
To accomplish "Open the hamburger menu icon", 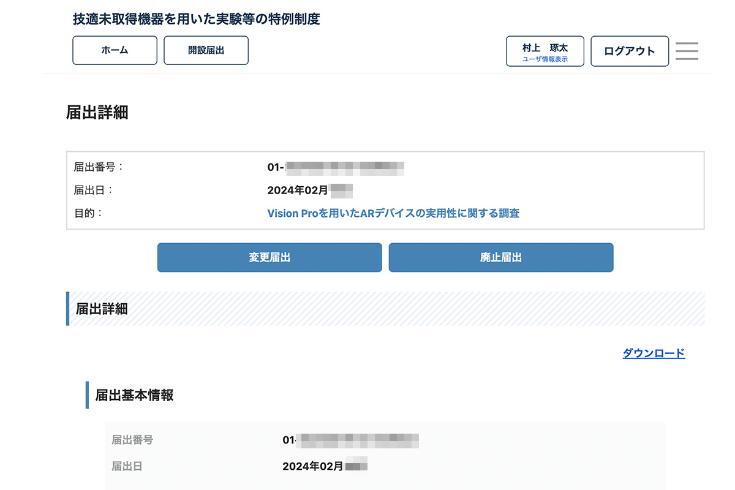I will pyautogui.click(x=687, y=51).
